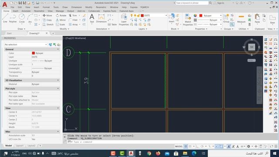Click the Array tool

[73, 24]
